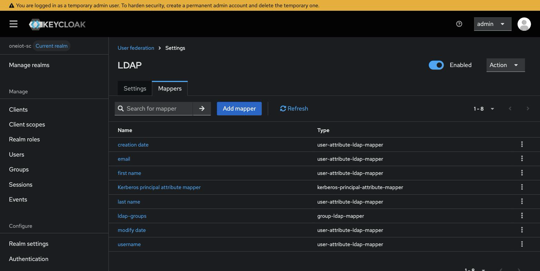Open the hamburger navigation menu
Image resolution: width=540 pixels, height=271 pixels.
tap(13, 24)
